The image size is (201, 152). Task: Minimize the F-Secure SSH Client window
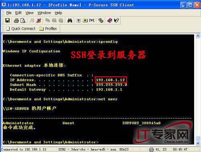pos(183,5)
